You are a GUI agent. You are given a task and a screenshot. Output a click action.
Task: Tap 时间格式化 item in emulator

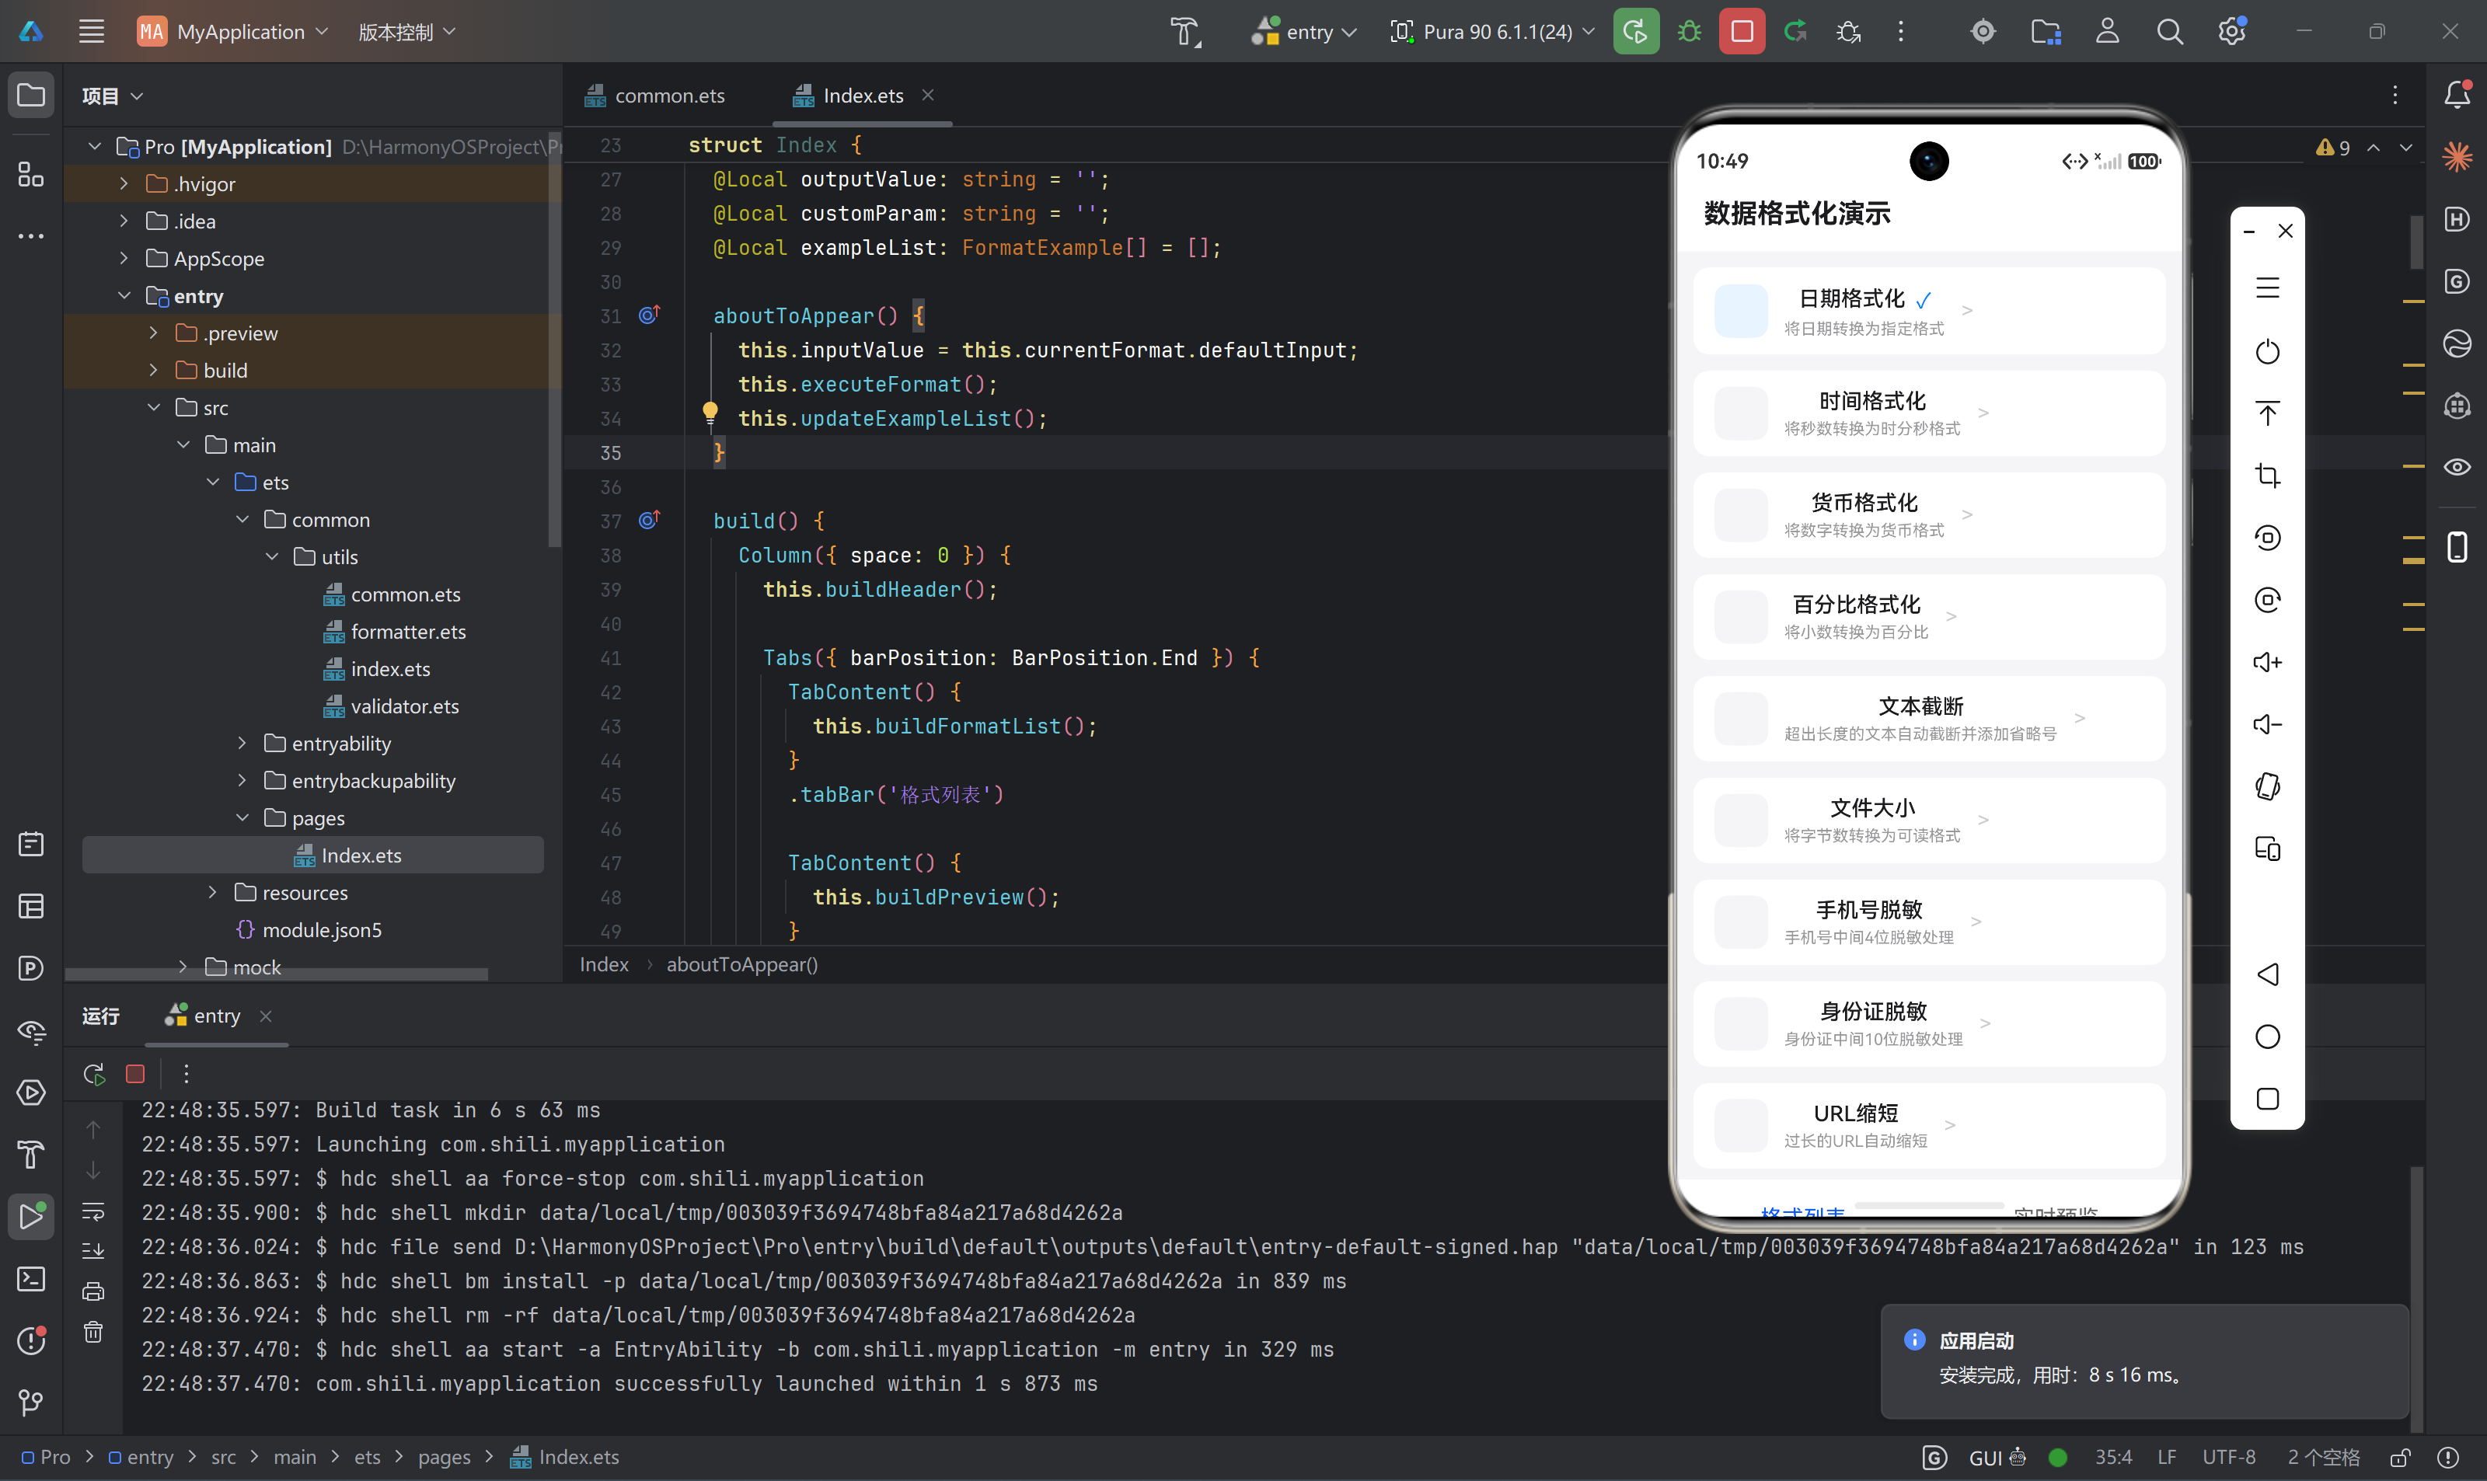pos(1928,413)
